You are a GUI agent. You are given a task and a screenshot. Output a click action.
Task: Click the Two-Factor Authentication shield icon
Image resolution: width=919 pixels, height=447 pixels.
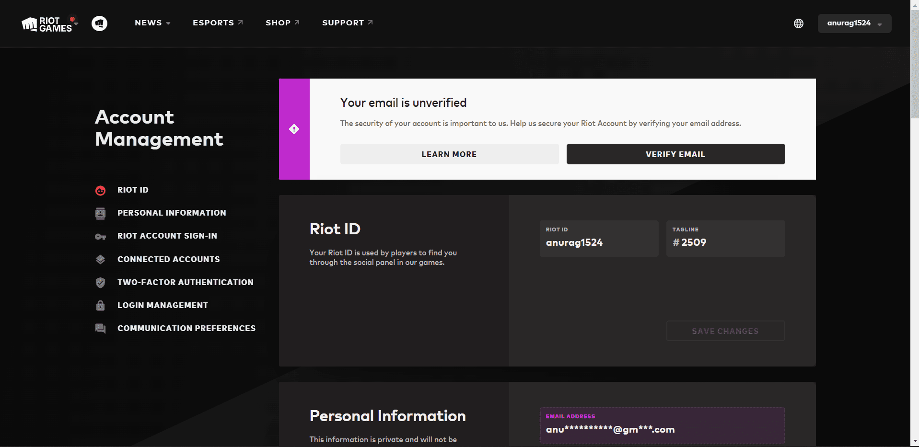click(100, 283)
